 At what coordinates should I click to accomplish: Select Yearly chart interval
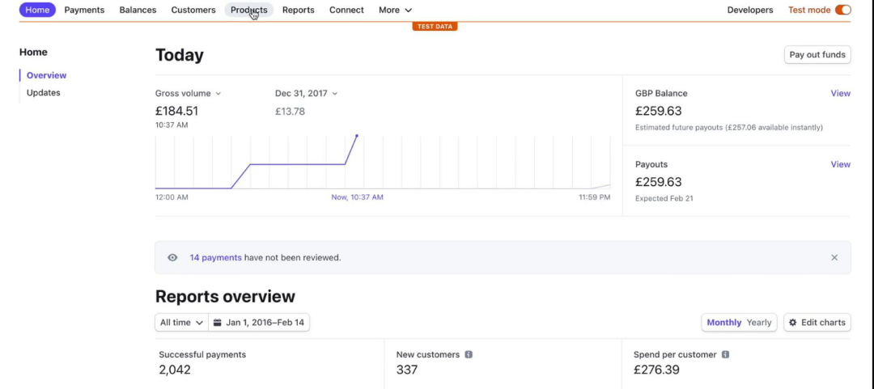758,322
